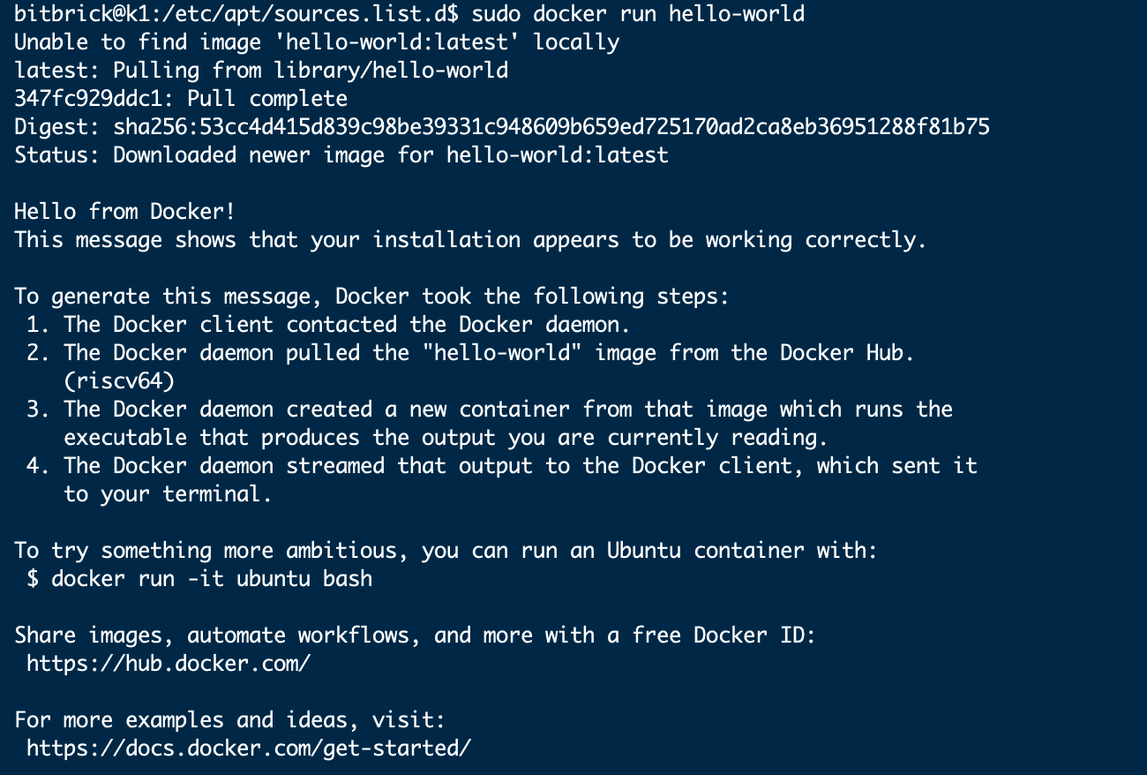
Task: Click 'For more examples and ideas, visit:' line
Action: tap(230, 720)
